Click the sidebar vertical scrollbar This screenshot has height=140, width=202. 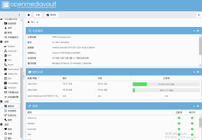tap(21, 103)
